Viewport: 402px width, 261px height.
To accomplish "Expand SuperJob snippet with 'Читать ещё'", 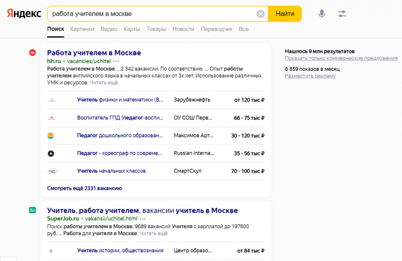I will pyautogui.click(x=153, y=233).
